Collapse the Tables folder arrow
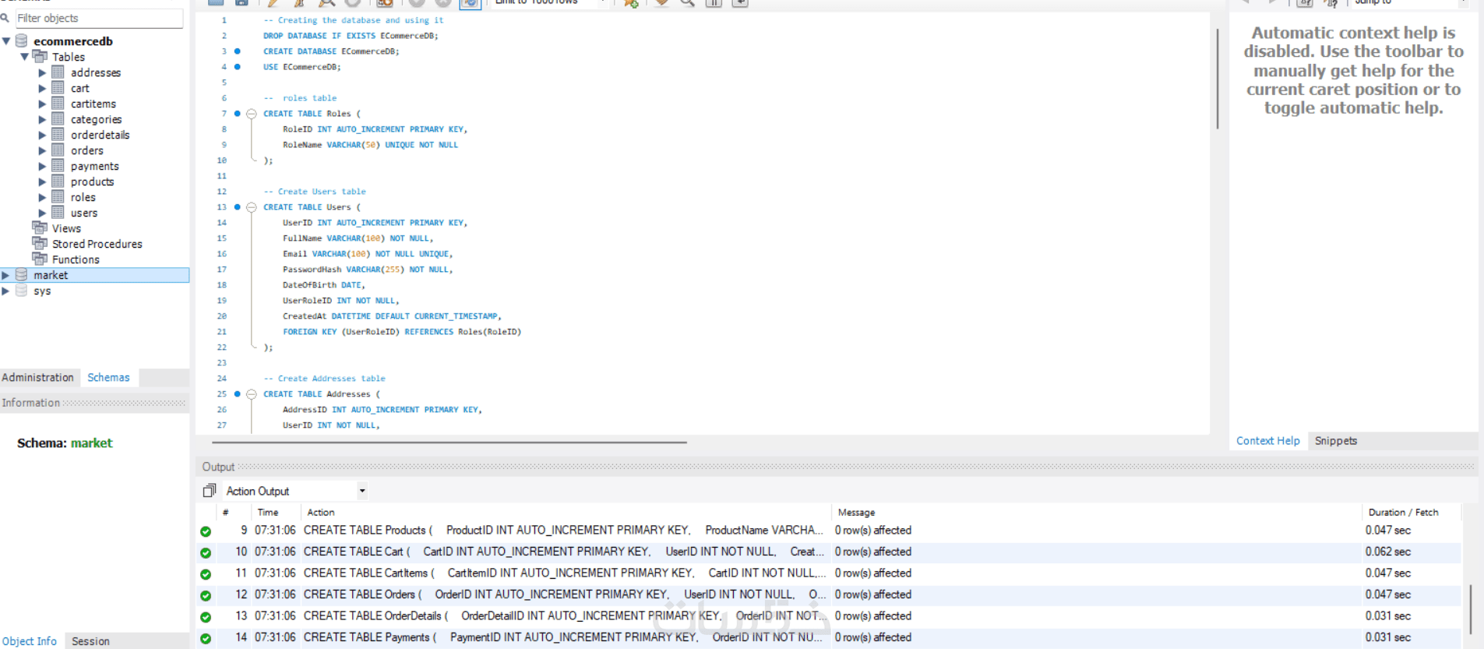This screenshot has width=1484, height=649. [24, 57]
